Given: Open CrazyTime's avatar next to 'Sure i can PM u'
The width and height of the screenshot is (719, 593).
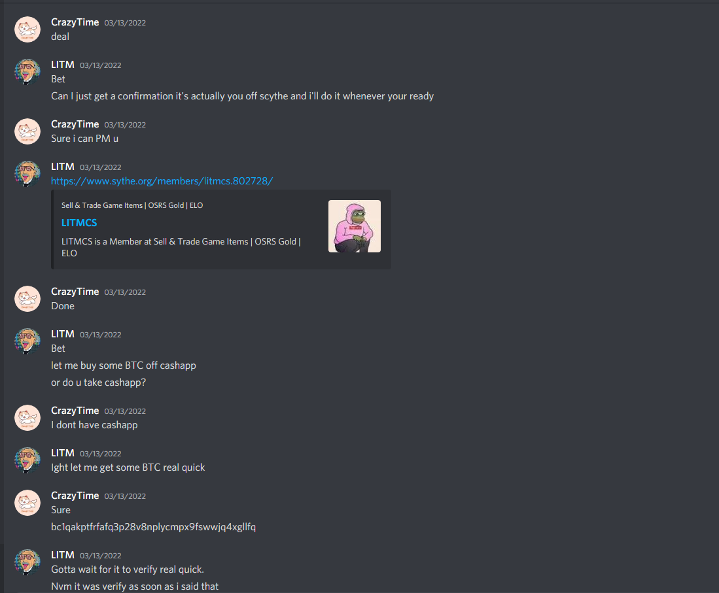Looking at the screenshot, I should 27,131.
